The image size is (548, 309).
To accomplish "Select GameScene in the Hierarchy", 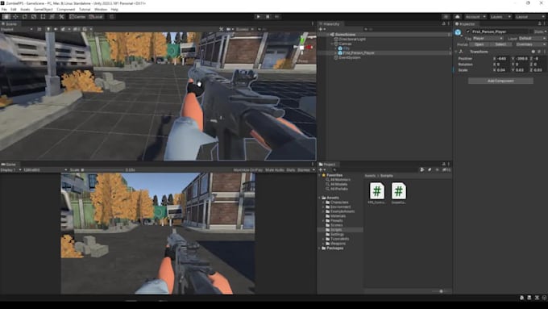I will click(x=345, y=35).
